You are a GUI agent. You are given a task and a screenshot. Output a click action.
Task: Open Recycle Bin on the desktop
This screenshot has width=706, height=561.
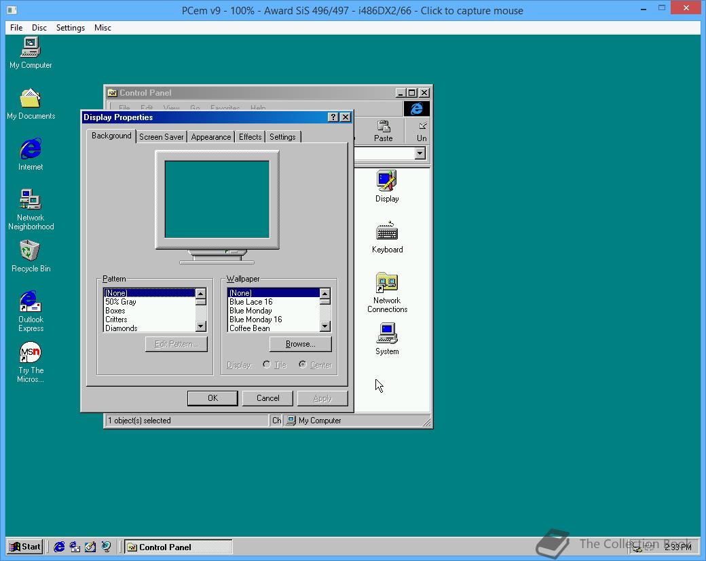click(30, 251)
